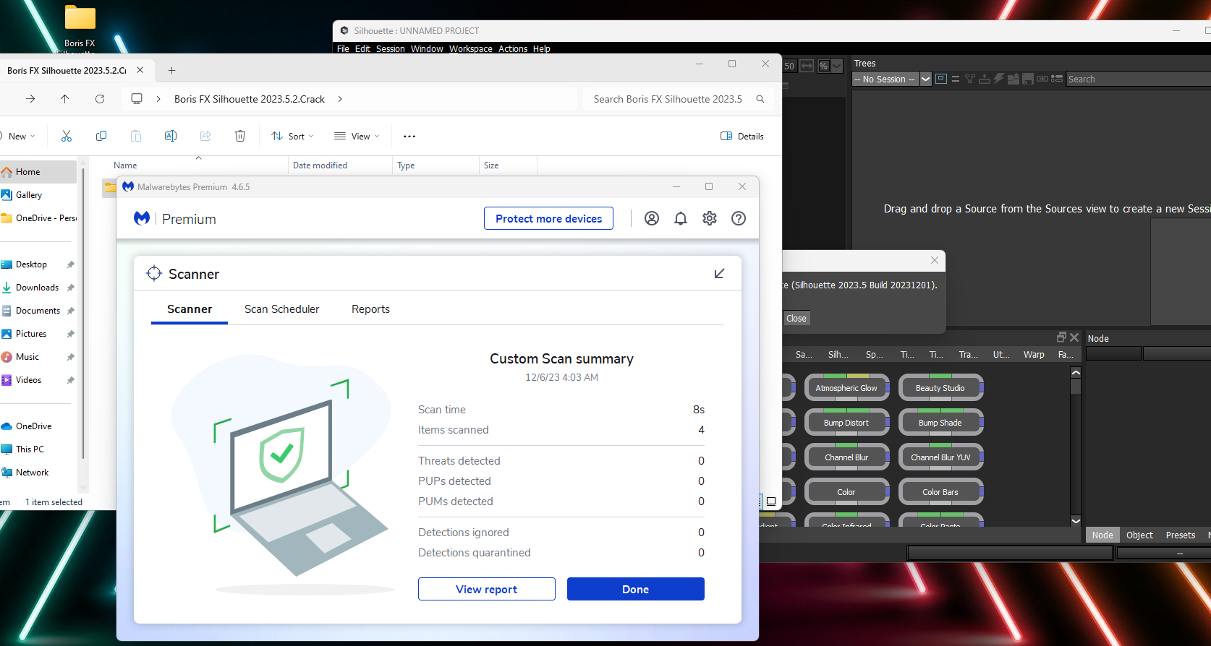Expand the chevron before Boris FX folder path
1211x646 pixels.
(158, 99)
